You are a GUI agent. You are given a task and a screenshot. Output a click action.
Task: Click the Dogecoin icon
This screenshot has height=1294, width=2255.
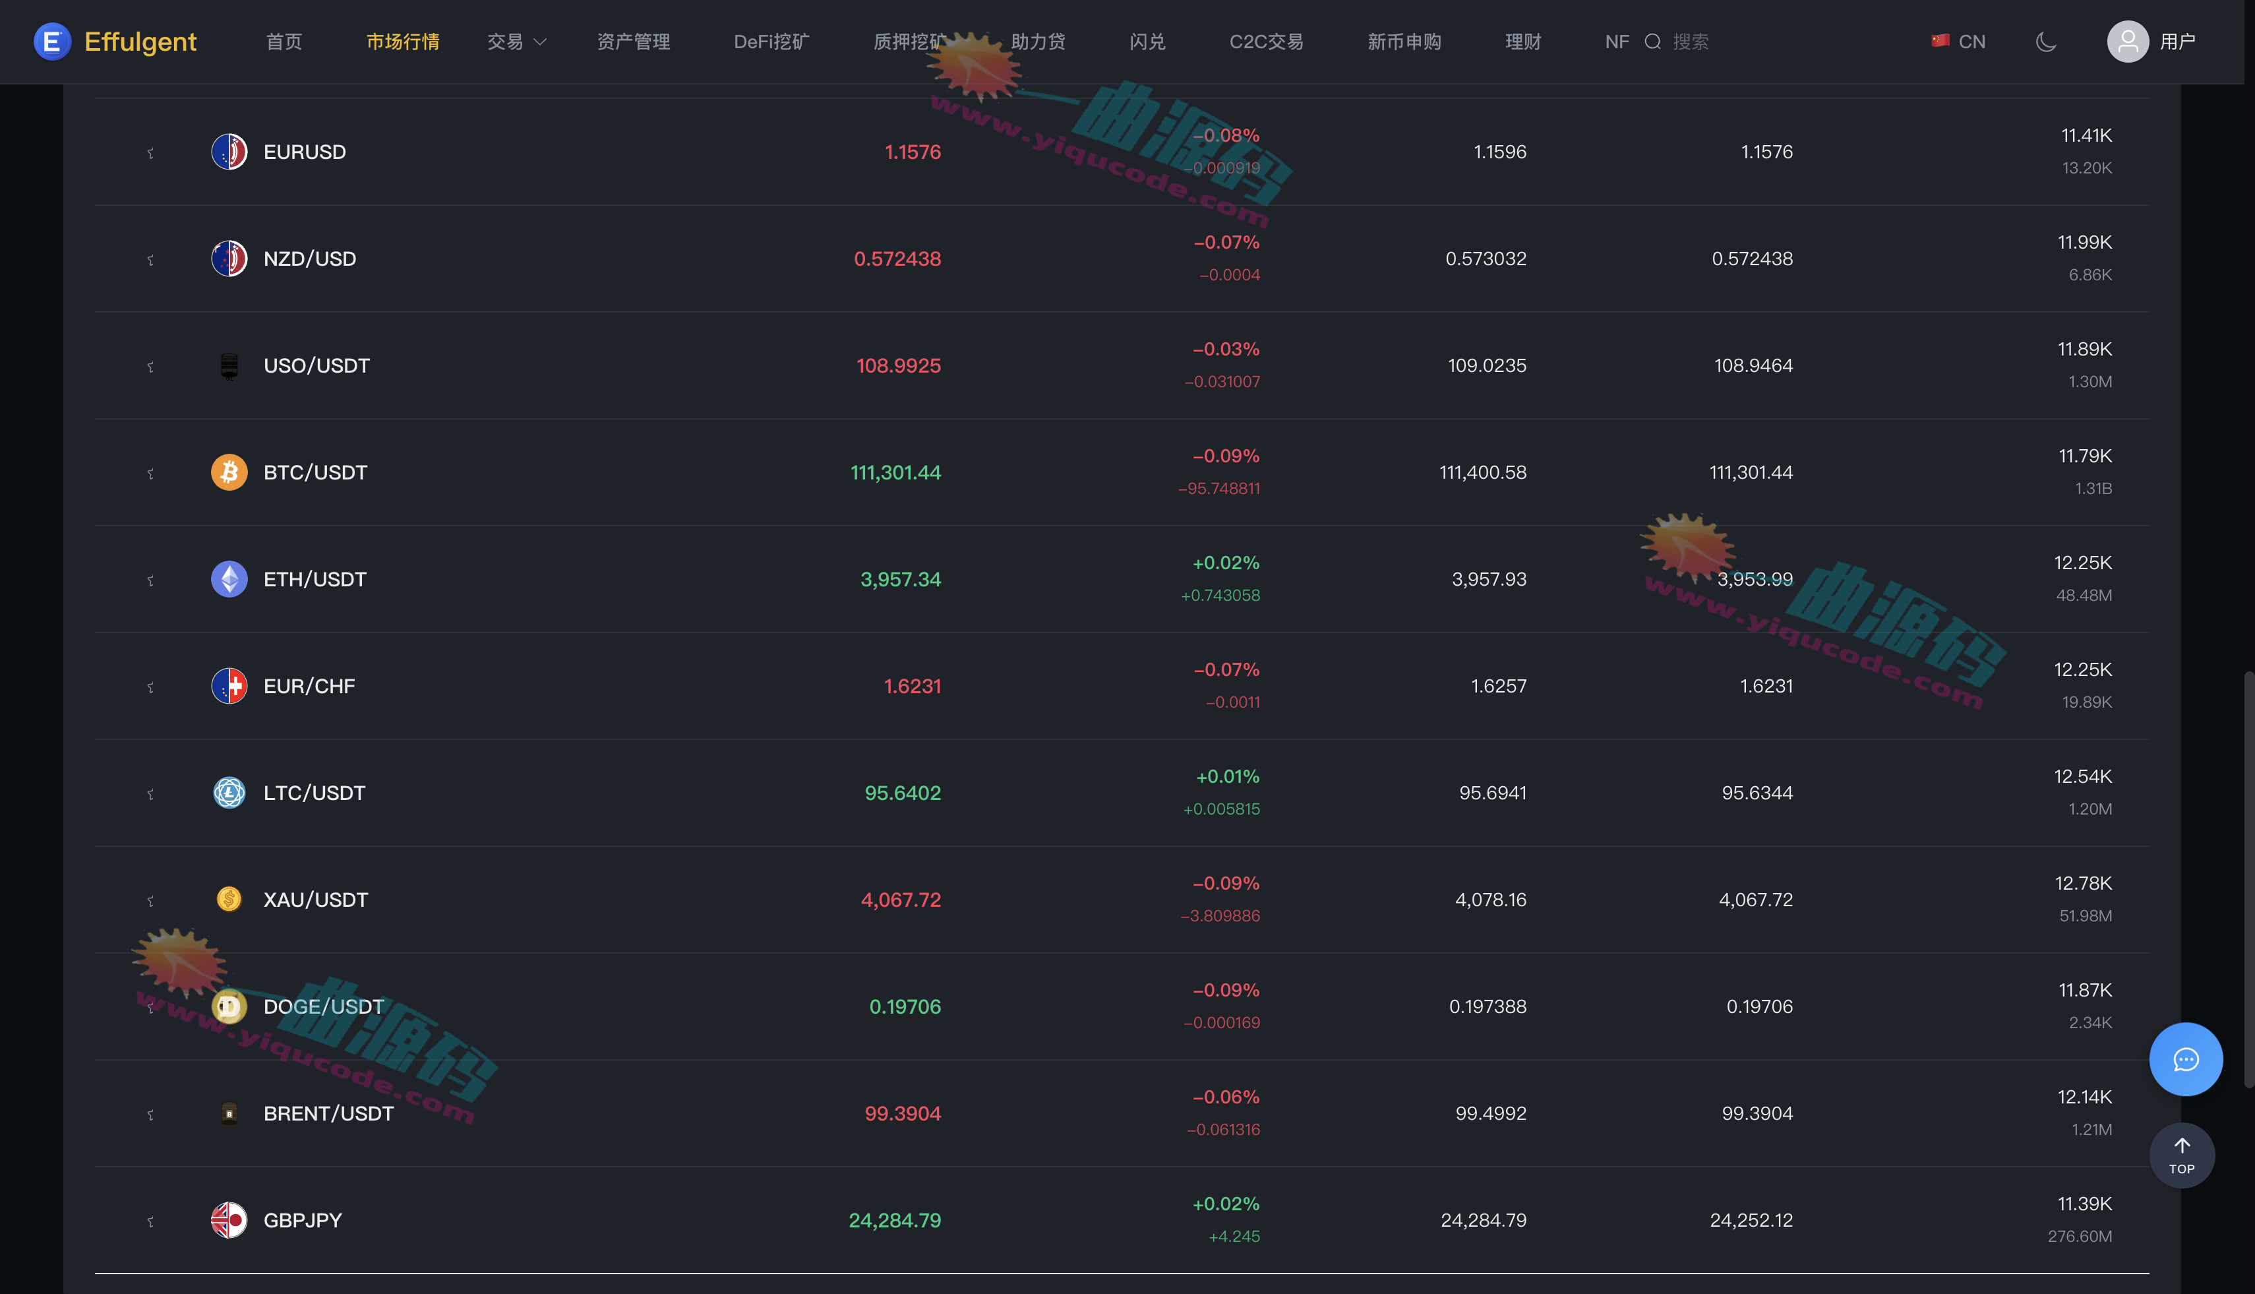pyautogui.click(x=229, y=1006)
